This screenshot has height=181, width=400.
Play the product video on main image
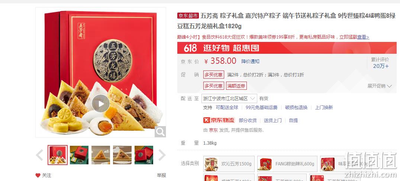101,103
